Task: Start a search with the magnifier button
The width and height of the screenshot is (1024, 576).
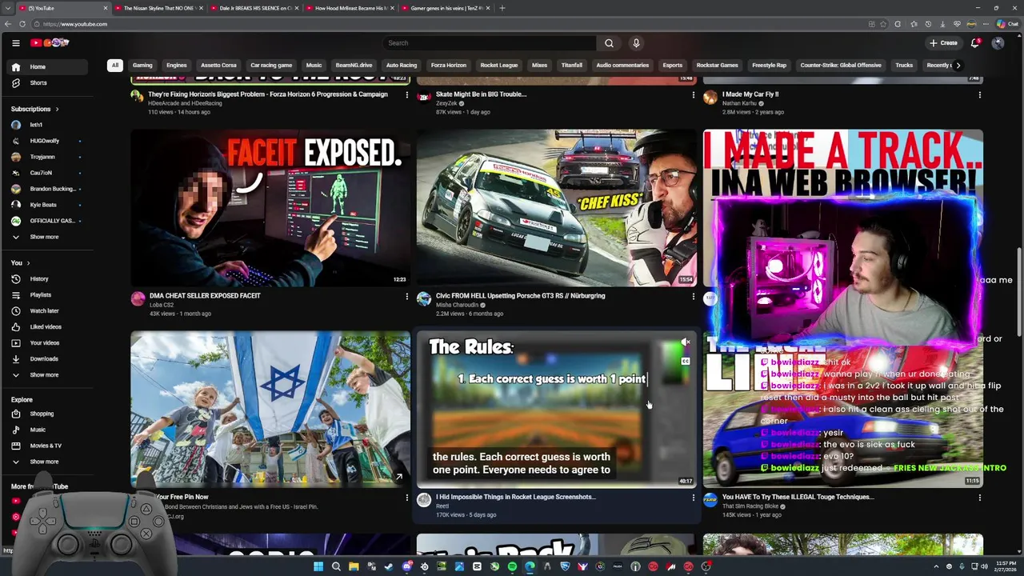Action: (x=609, y=43)
